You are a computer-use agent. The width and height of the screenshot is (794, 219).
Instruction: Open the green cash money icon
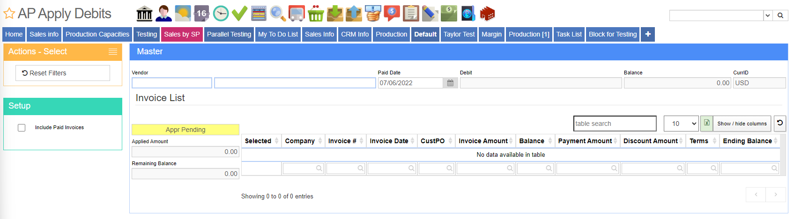[x=449, y=14]
